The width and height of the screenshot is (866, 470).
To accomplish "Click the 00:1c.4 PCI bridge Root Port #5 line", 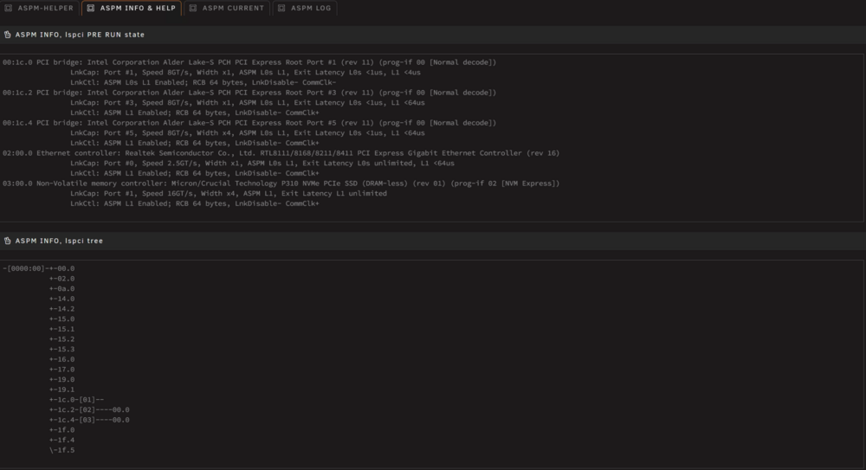I will 249,123.
